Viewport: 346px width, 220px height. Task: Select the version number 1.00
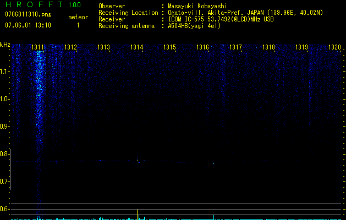[74, 4]
